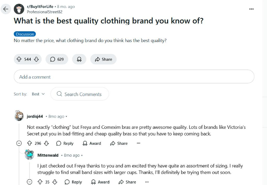Downvote jordisj44's comment
Image resolution: width=267 pixels, height=185 pixels.
[x=47, y=143]
